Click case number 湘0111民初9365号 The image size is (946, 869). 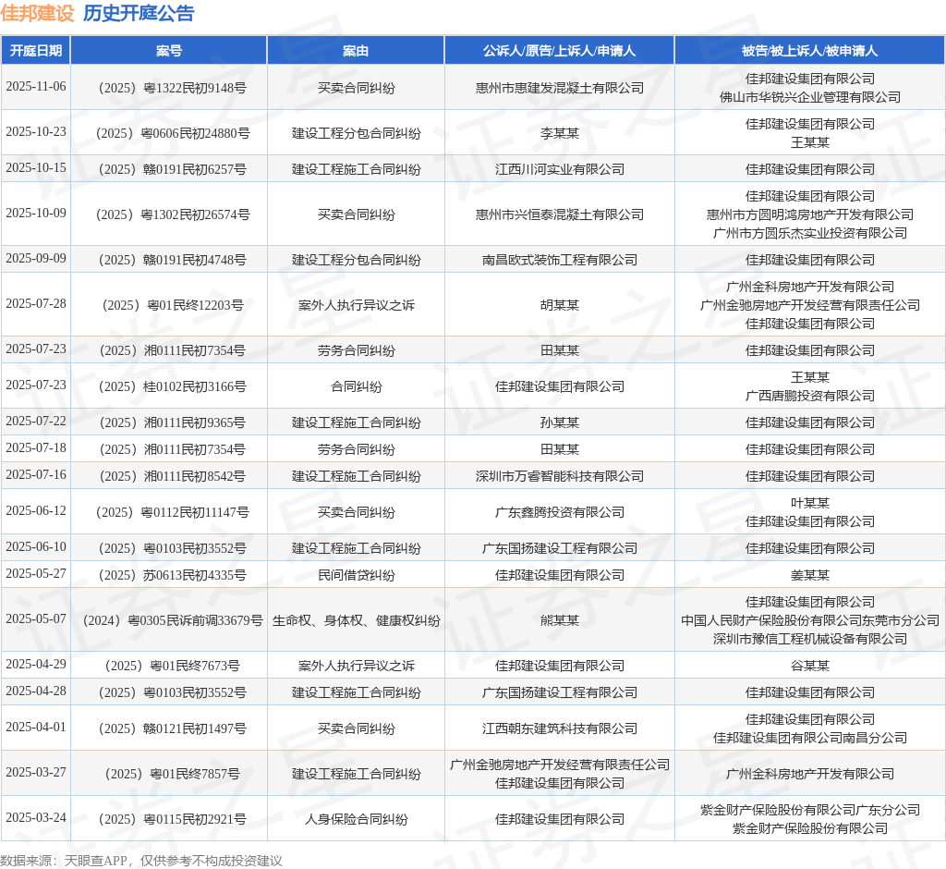[x=172, y=422]
